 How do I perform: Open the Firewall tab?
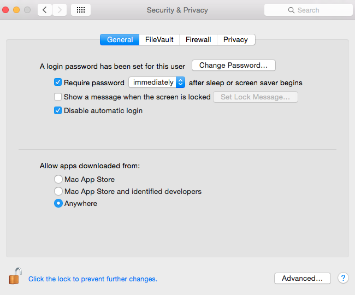[x=198, y=40]
